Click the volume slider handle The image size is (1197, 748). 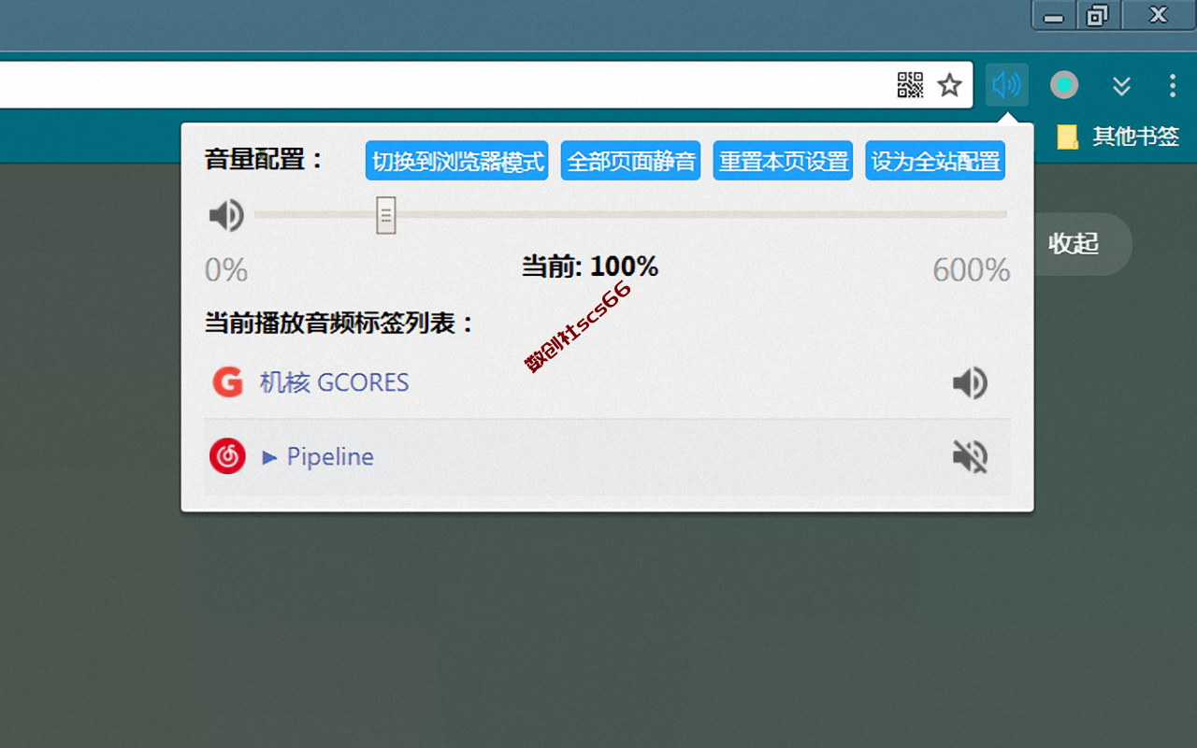(x=386, y=215)
